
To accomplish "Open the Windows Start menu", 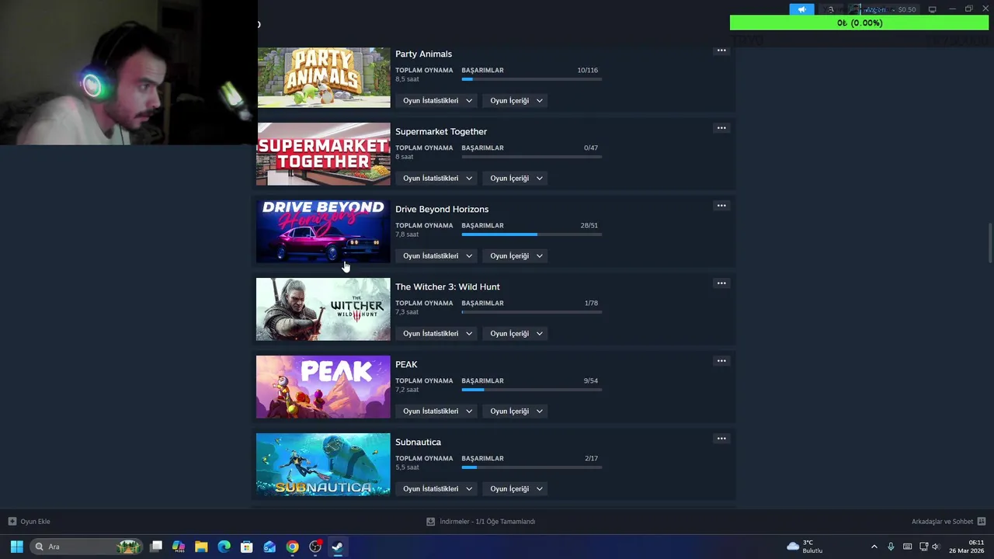I will pos(16,547).
